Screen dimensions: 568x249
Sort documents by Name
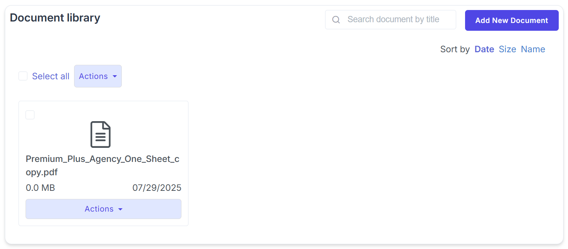coord(533,49)
